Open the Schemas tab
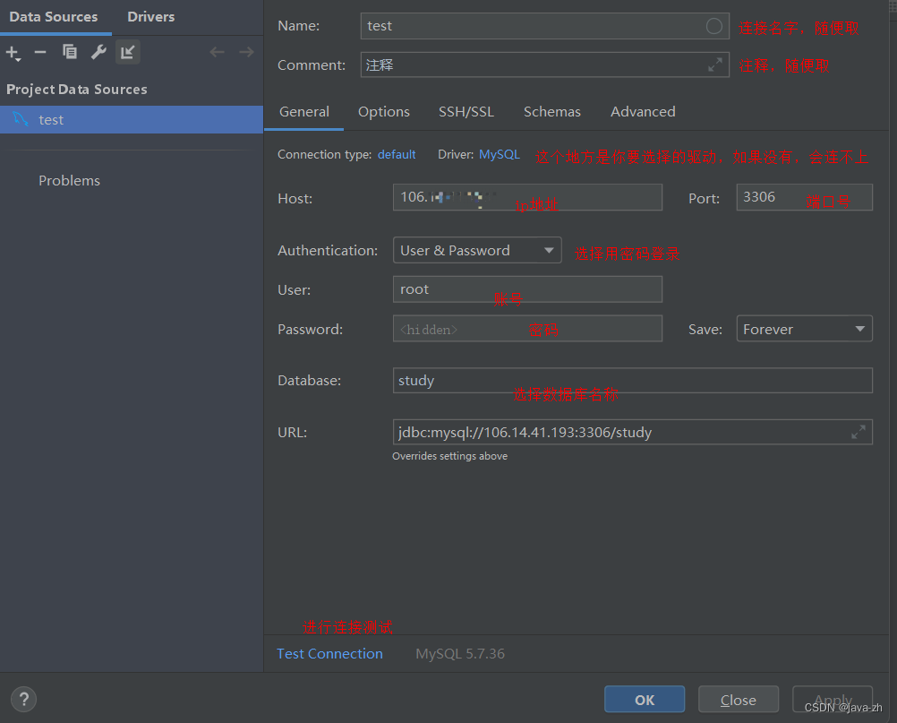Viewport: 897px width, 723px height. [x=551, y=111]
